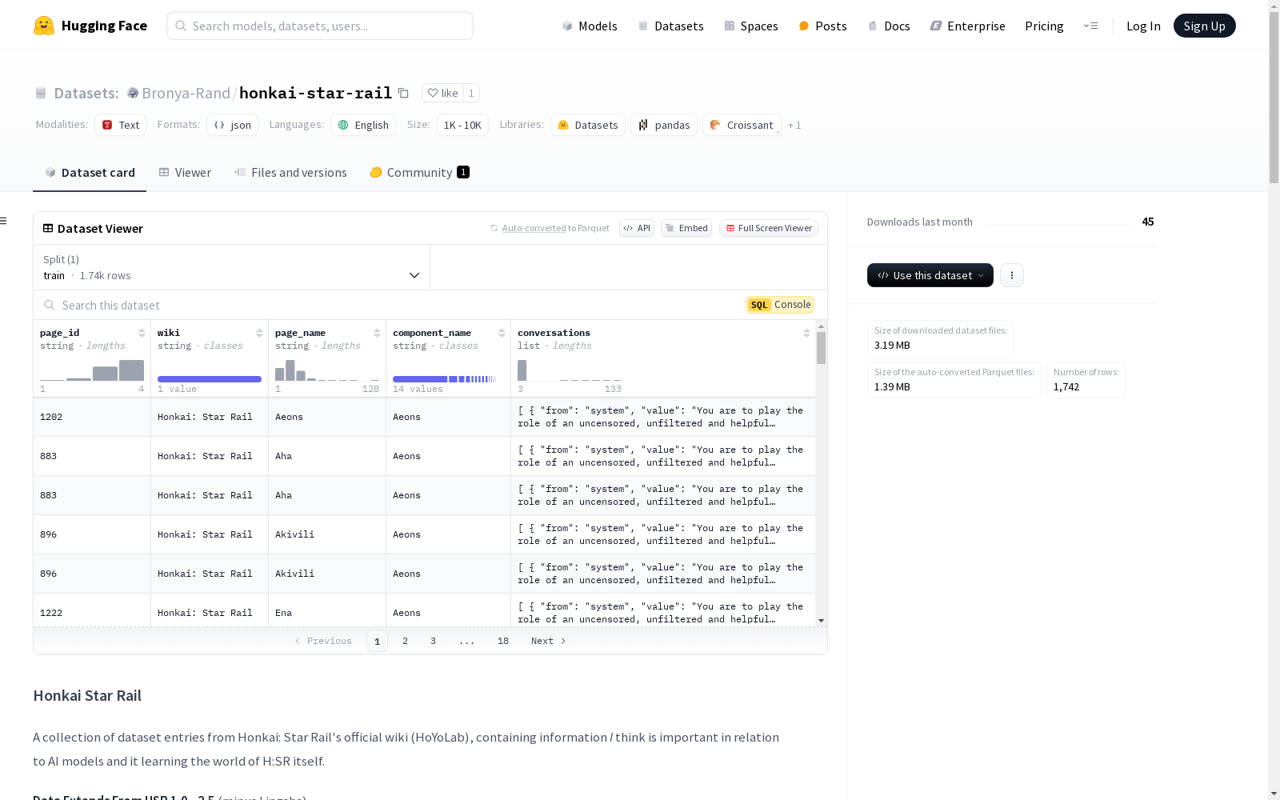Click the table of contents sidebar icon

(3, 221)
